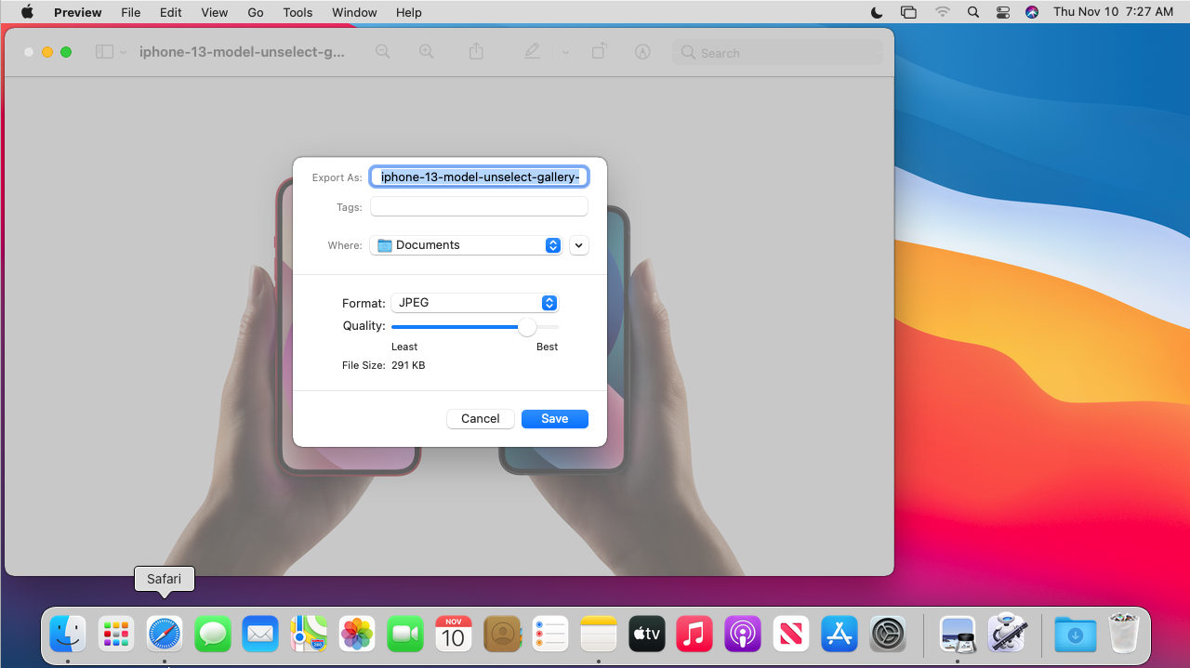This screenshot has width=1190, height=668.
Task: Open Messages in the Dock
Action: coord(213,634)
